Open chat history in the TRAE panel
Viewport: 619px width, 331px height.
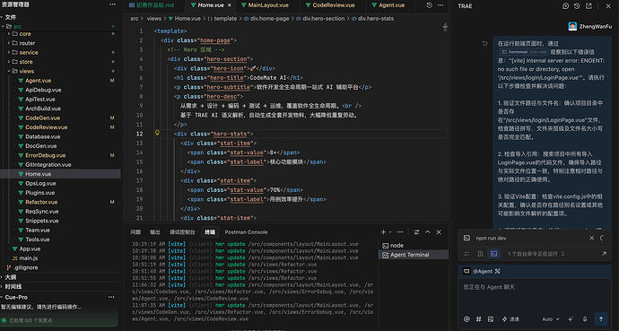[x=577, y=6]
